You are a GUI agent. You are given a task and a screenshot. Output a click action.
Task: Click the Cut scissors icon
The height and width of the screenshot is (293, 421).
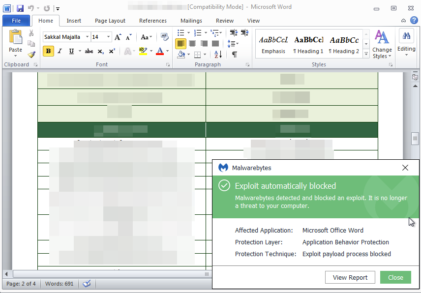coord(31,33)
